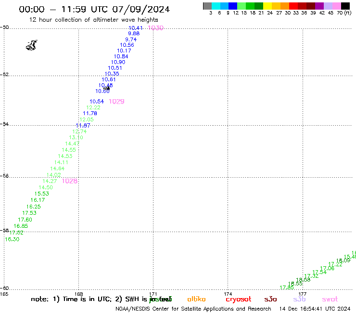Click the large island outline near -50 latitude

(32, 45)
